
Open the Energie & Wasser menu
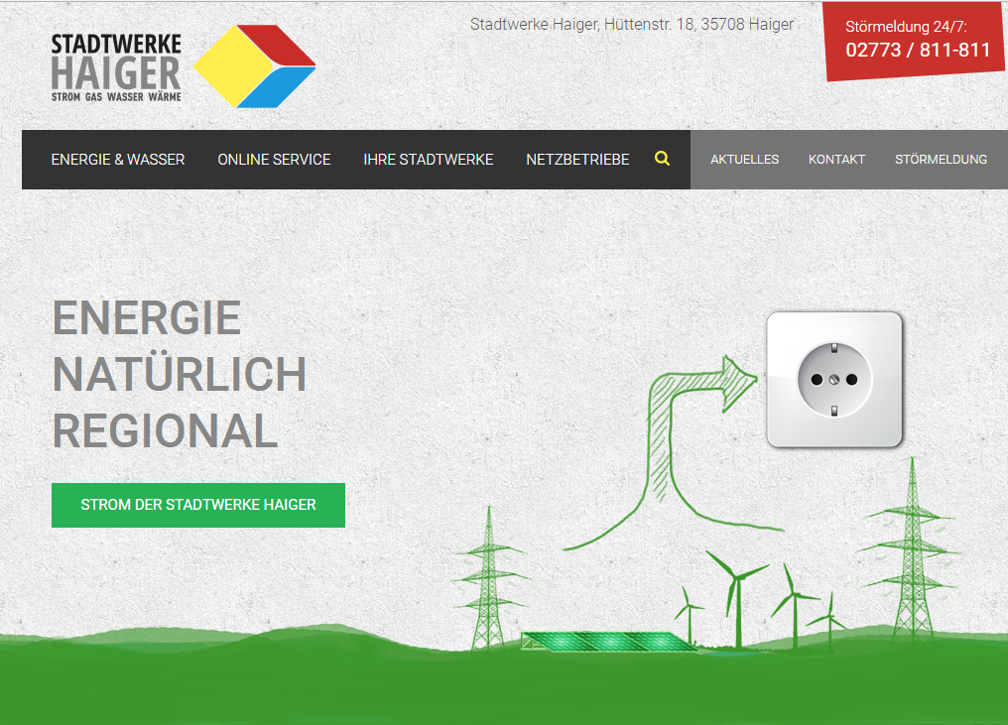point(118,160)
